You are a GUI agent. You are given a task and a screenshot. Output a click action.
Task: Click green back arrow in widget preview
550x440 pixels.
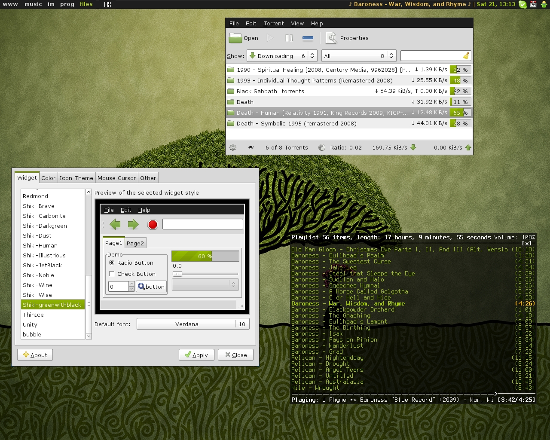point(115,224)
